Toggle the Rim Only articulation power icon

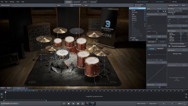coord(145,20)
